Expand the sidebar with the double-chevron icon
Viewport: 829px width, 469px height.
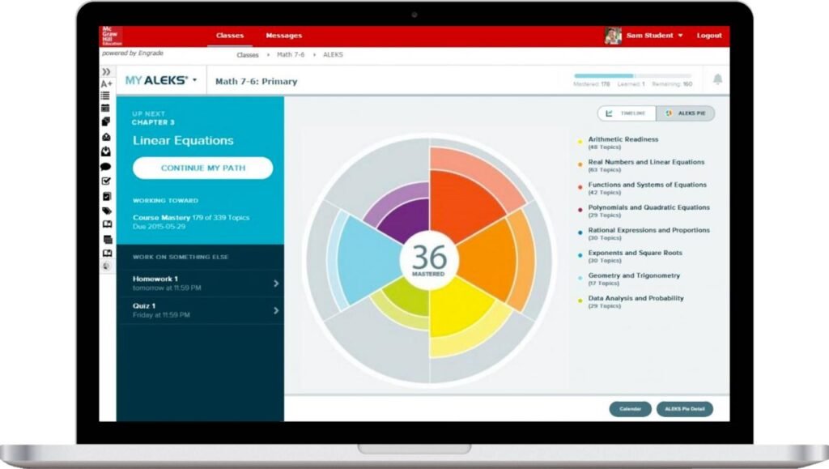pyautogui.click(x=106, y=71)
